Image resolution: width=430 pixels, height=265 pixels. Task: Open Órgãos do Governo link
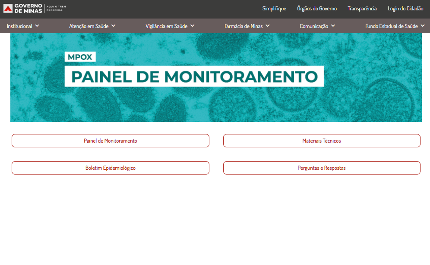click(317, 9)
